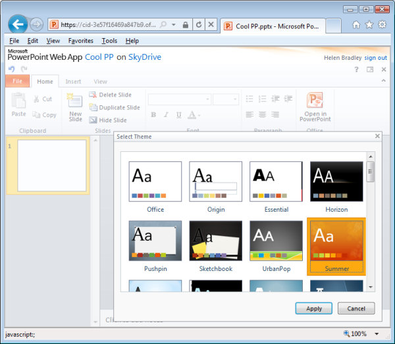This screenshot has height=344, width=395.
Task: Toggle Bold formatting
Action: [153, 114]
